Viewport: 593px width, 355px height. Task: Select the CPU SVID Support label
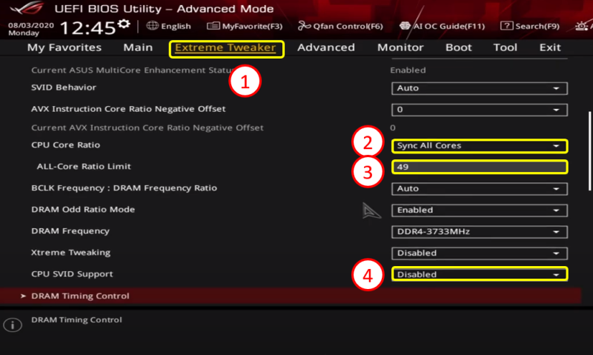[72, 274]
